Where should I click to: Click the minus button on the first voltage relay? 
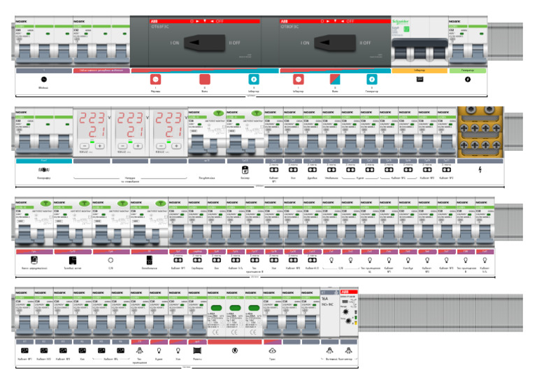click(x=85, y=146)
